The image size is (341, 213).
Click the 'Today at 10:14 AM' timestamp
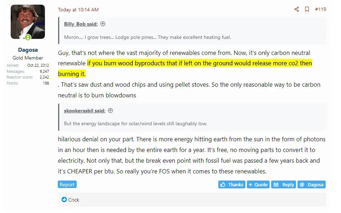point(78,10)
